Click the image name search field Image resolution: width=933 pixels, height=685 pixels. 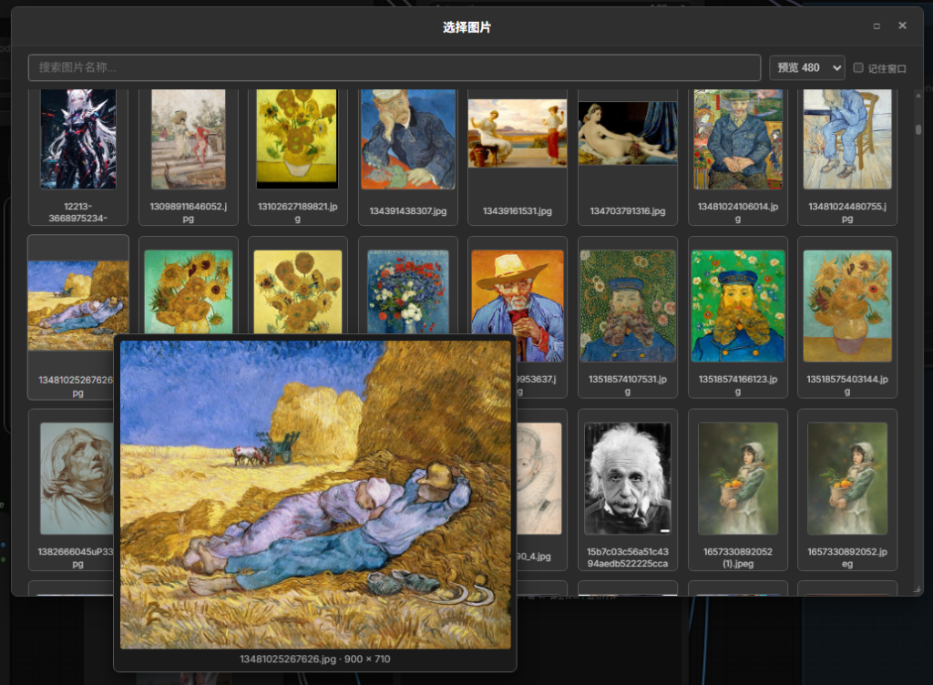(x=394, y=67)
